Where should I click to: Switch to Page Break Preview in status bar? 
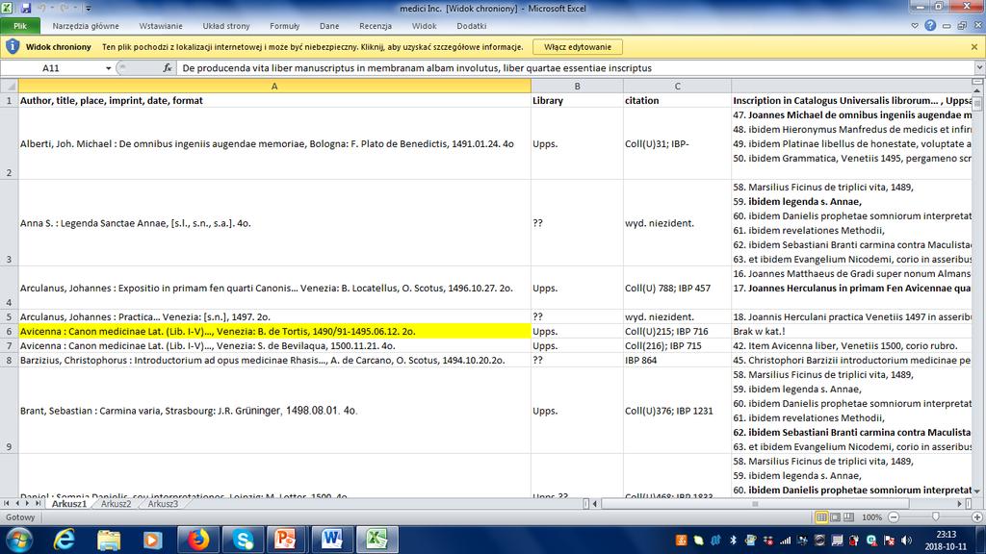tap(849, 516)
